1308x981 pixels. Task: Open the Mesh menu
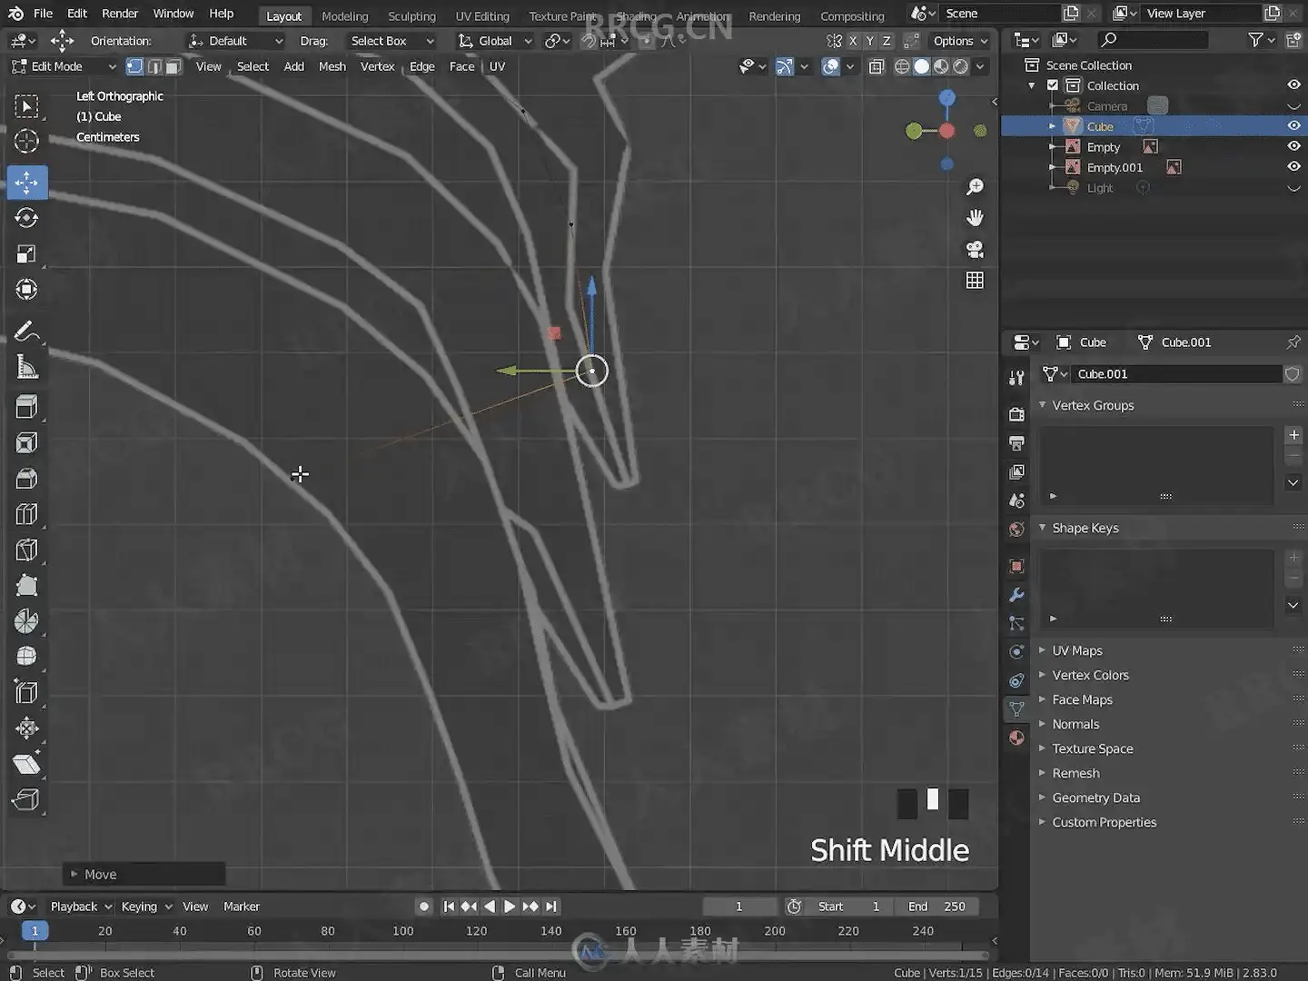click(332, 66)
